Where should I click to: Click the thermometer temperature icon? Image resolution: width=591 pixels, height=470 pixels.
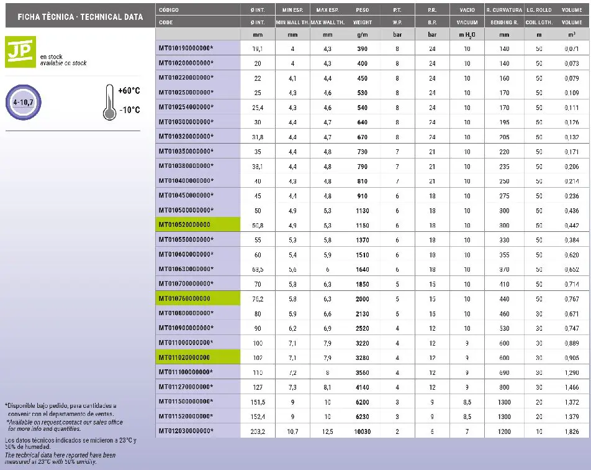(x=110, y=102)
